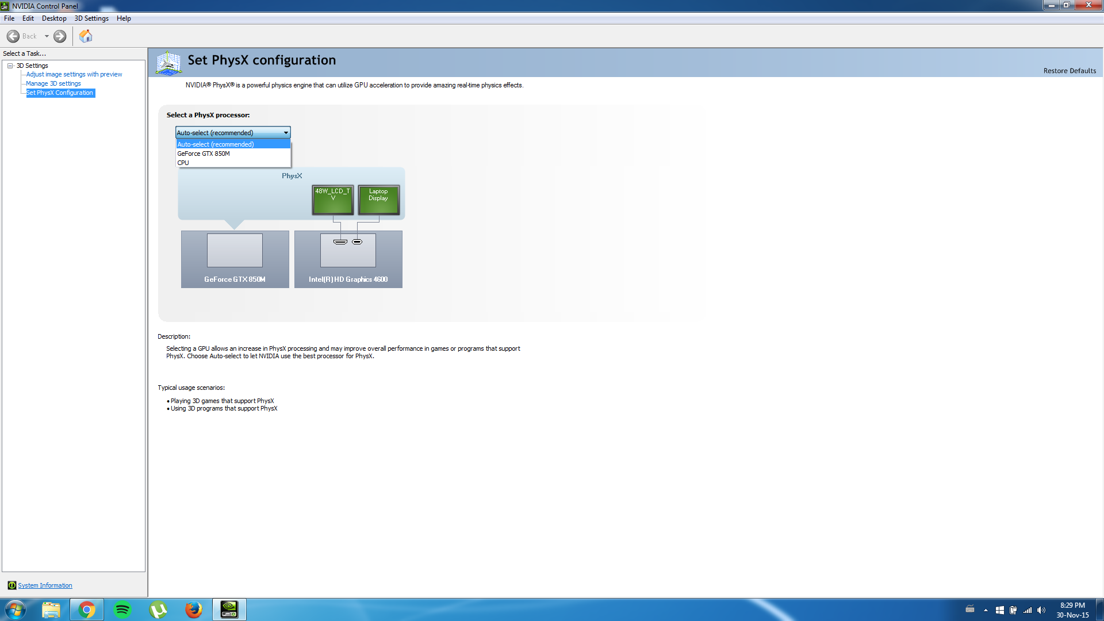Open Spotify from the taskbar
Viewport: 1104px width, 621px height.
[x=122, y=609]
